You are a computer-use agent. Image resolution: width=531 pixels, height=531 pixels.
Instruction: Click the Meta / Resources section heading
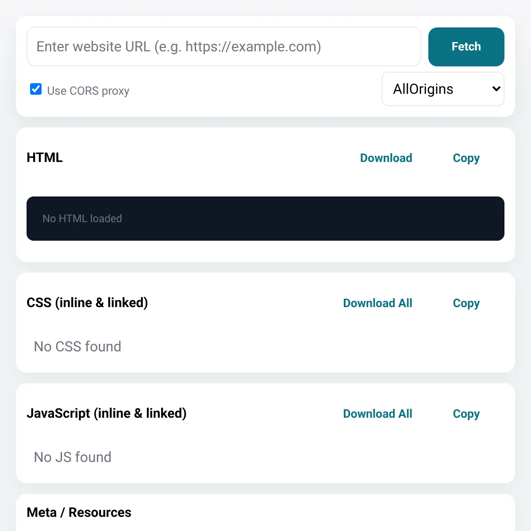(79, 512)
